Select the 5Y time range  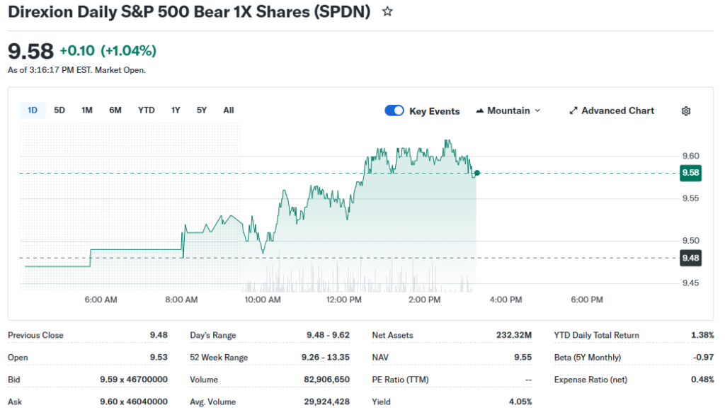click(202, 110)
